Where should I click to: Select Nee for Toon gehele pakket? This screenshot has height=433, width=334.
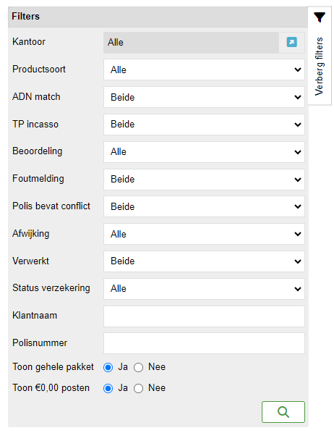coord(139,367)
